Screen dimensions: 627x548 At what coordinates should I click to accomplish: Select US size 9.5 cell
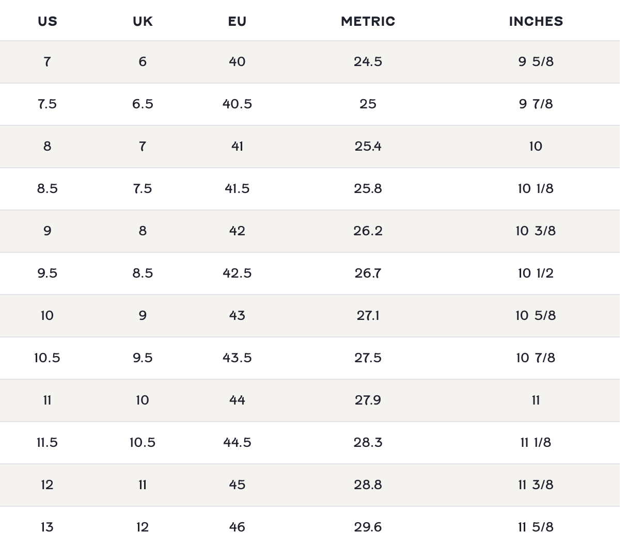pyautogui.click(x=47, y=273)
